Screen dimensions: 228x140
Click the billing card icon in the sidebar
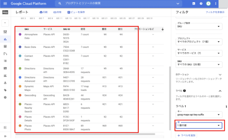[5, 12]
